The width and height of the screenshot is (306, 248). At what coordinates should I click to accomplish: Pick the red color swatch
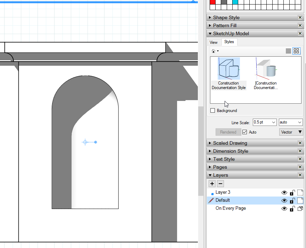pyautogui.click(x=213, y=2)
